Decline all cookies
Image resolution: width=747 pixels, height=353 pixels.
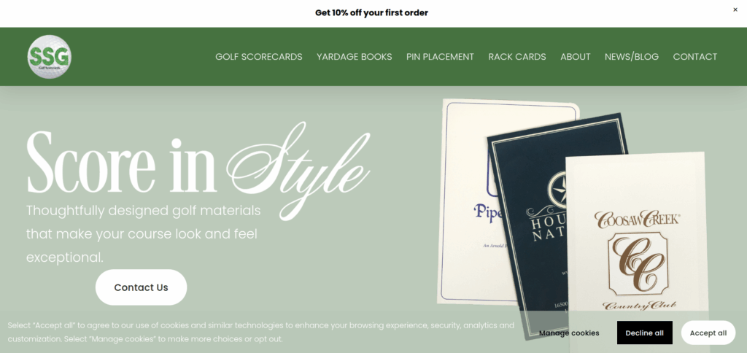tap(645, 333)
